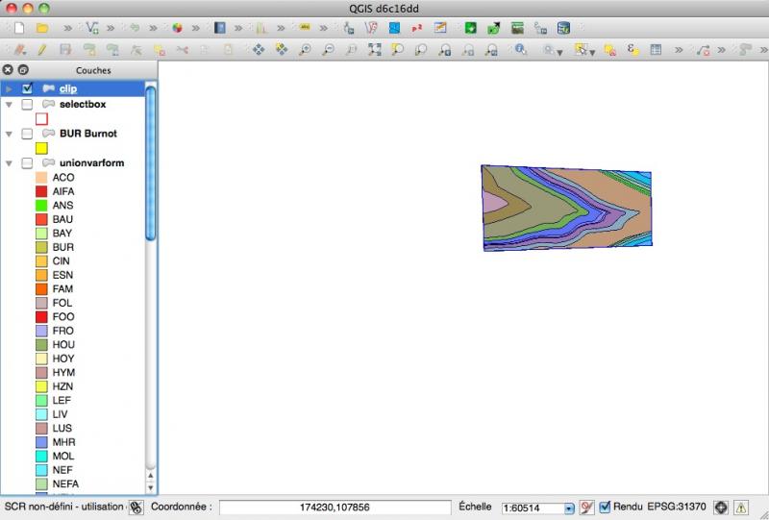This screenshot has width=769, height=520.
Task: Select the Identify Features tool
Action: pyautogui.click(x=519, y=49)
